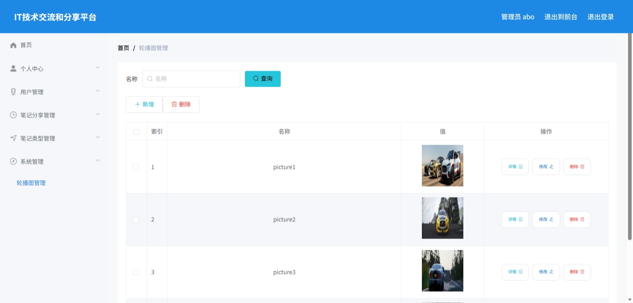Select the header select-all checkbox
This screenshot has width=633, height=303.
[136, 132]
